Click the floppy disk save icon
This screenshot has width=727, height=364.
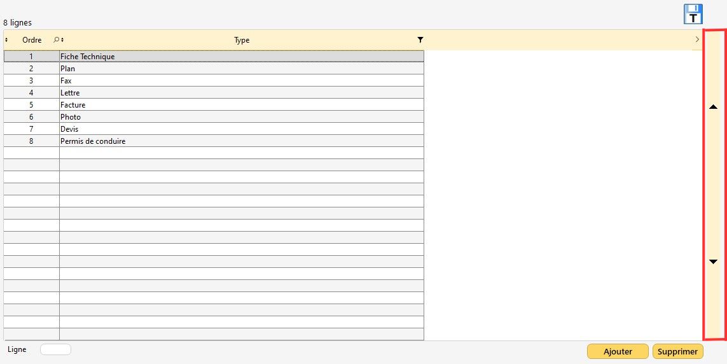point(693,14)
